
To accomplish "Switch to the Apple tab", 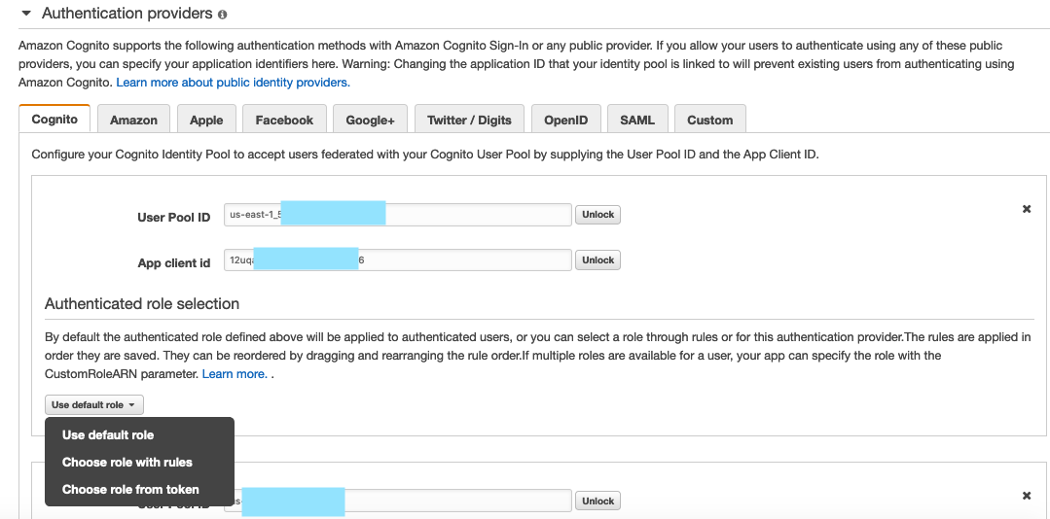I will [x=206, y=120].
